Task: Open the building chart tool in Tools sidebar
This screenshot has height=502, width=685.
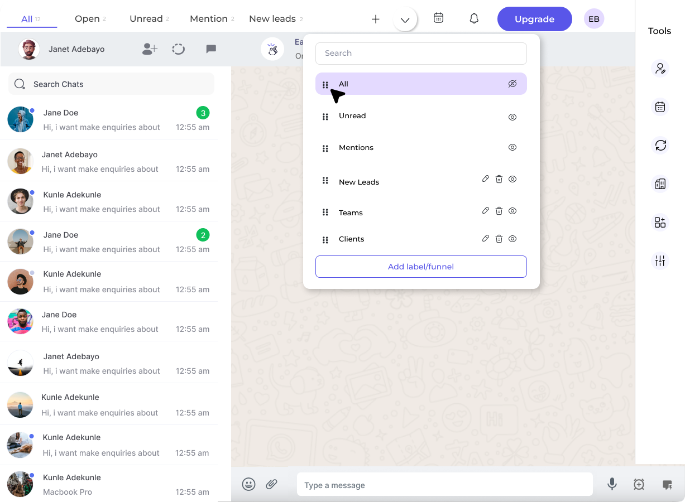Action: tap(660, 184)
